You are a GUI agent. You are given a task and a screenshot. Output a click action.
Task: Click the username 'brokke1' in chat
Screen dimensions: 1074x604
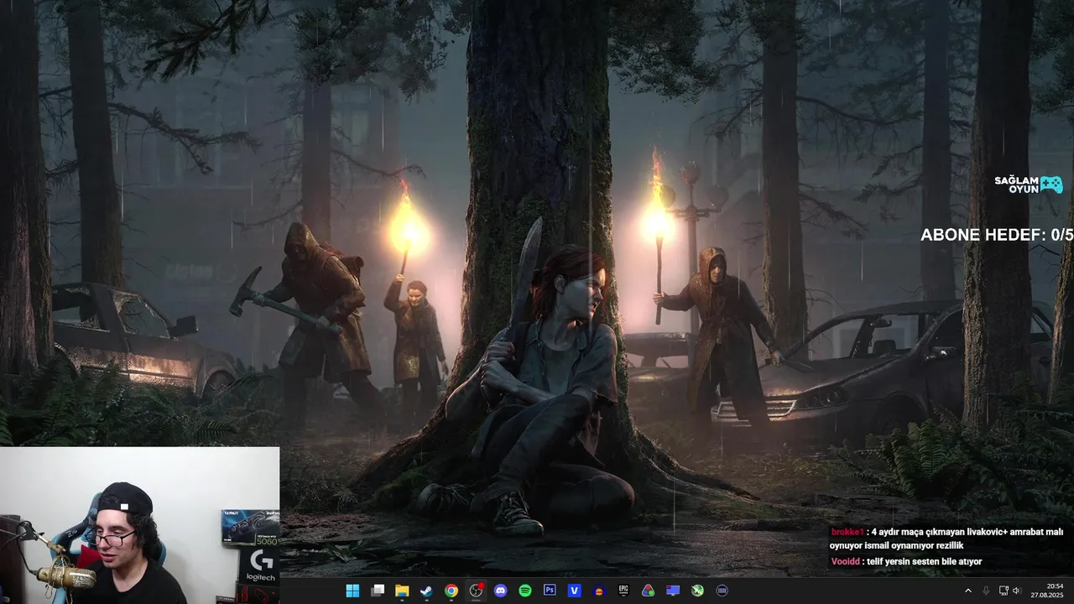(x=847, y=532)
